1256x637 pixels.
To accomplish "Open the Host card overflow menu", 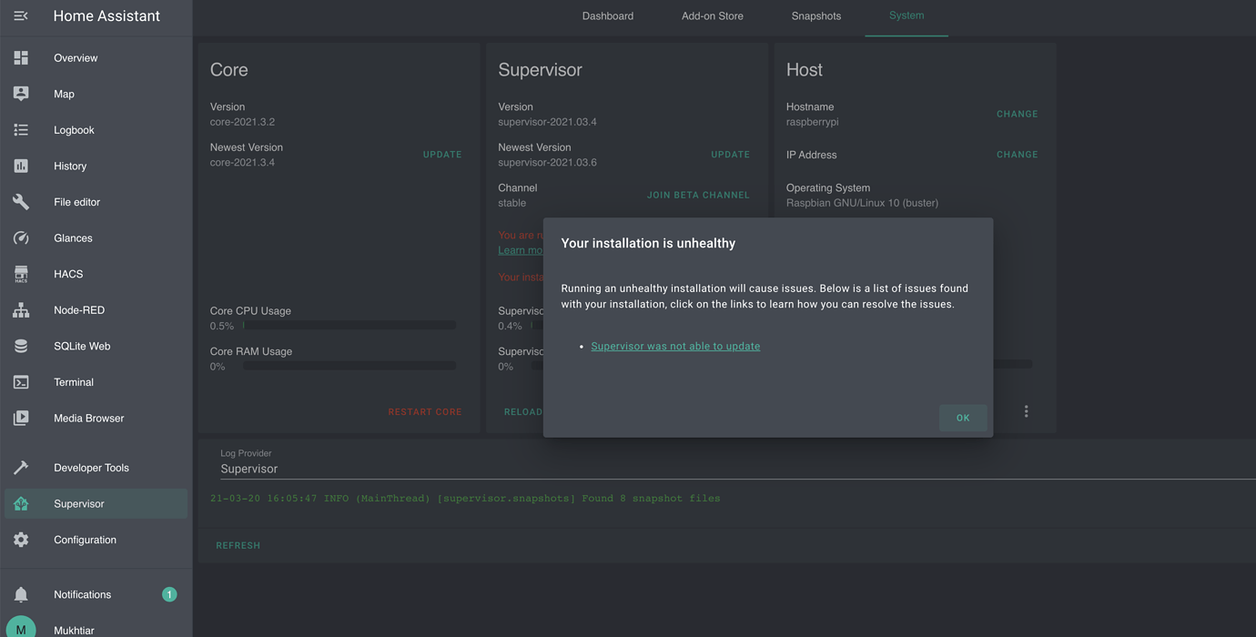I will coord(1026,410).
